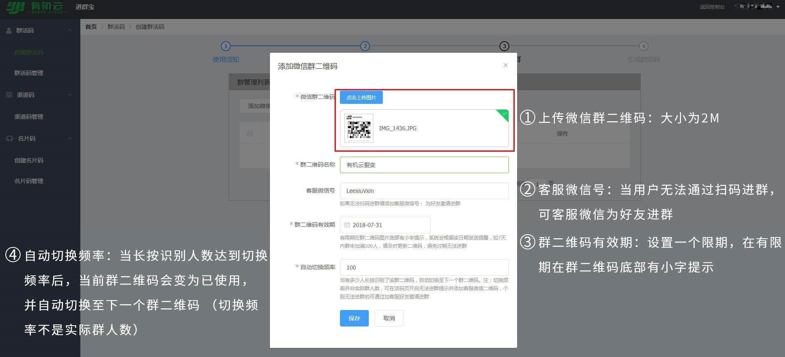Click the person icon next to 群活码

[x=9, y=31]
